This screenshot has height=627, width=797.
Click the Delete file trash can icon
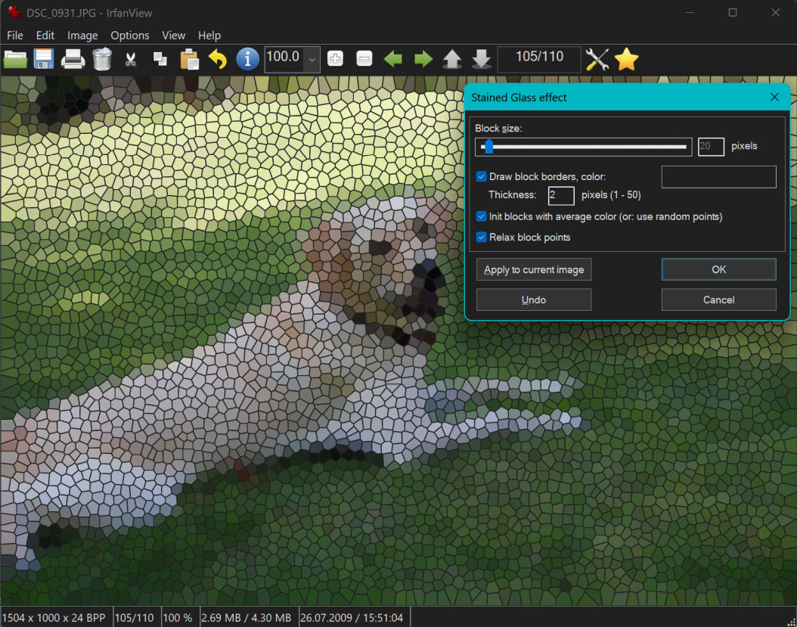102,59
